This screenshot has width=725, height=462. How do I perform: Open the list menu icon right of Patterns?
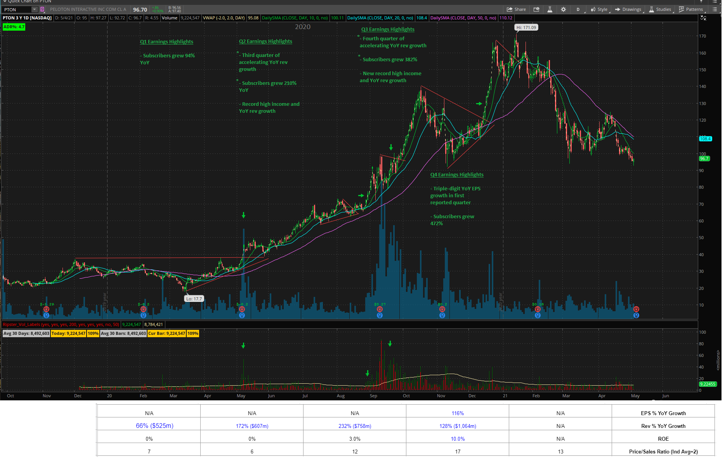pos(715,9)
